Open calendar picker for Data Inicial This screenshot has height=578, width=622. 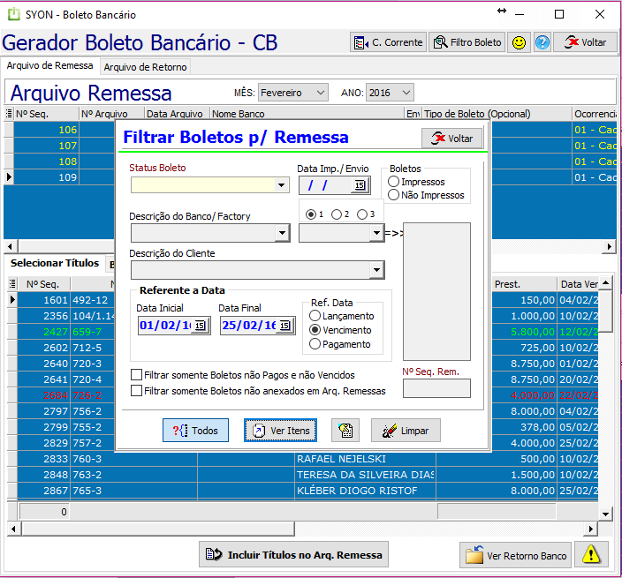pos(200,326)
